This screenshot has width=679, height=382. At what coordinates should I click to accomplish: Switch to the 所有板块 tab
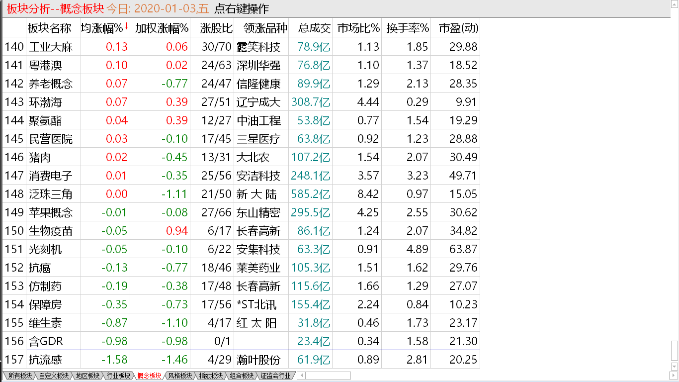coord(20,376)
